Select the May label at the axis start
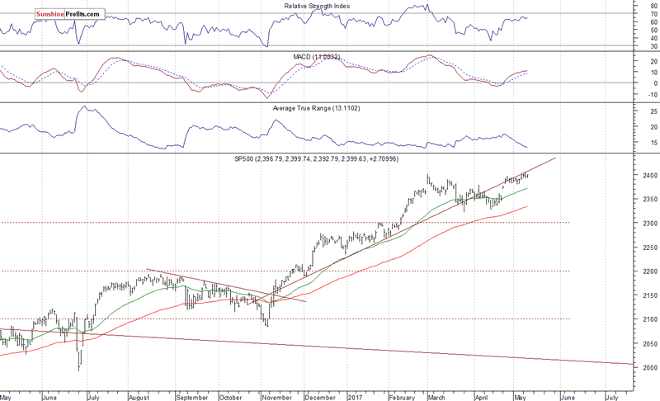This screenshot has width=660, height=401. point(6,397)
